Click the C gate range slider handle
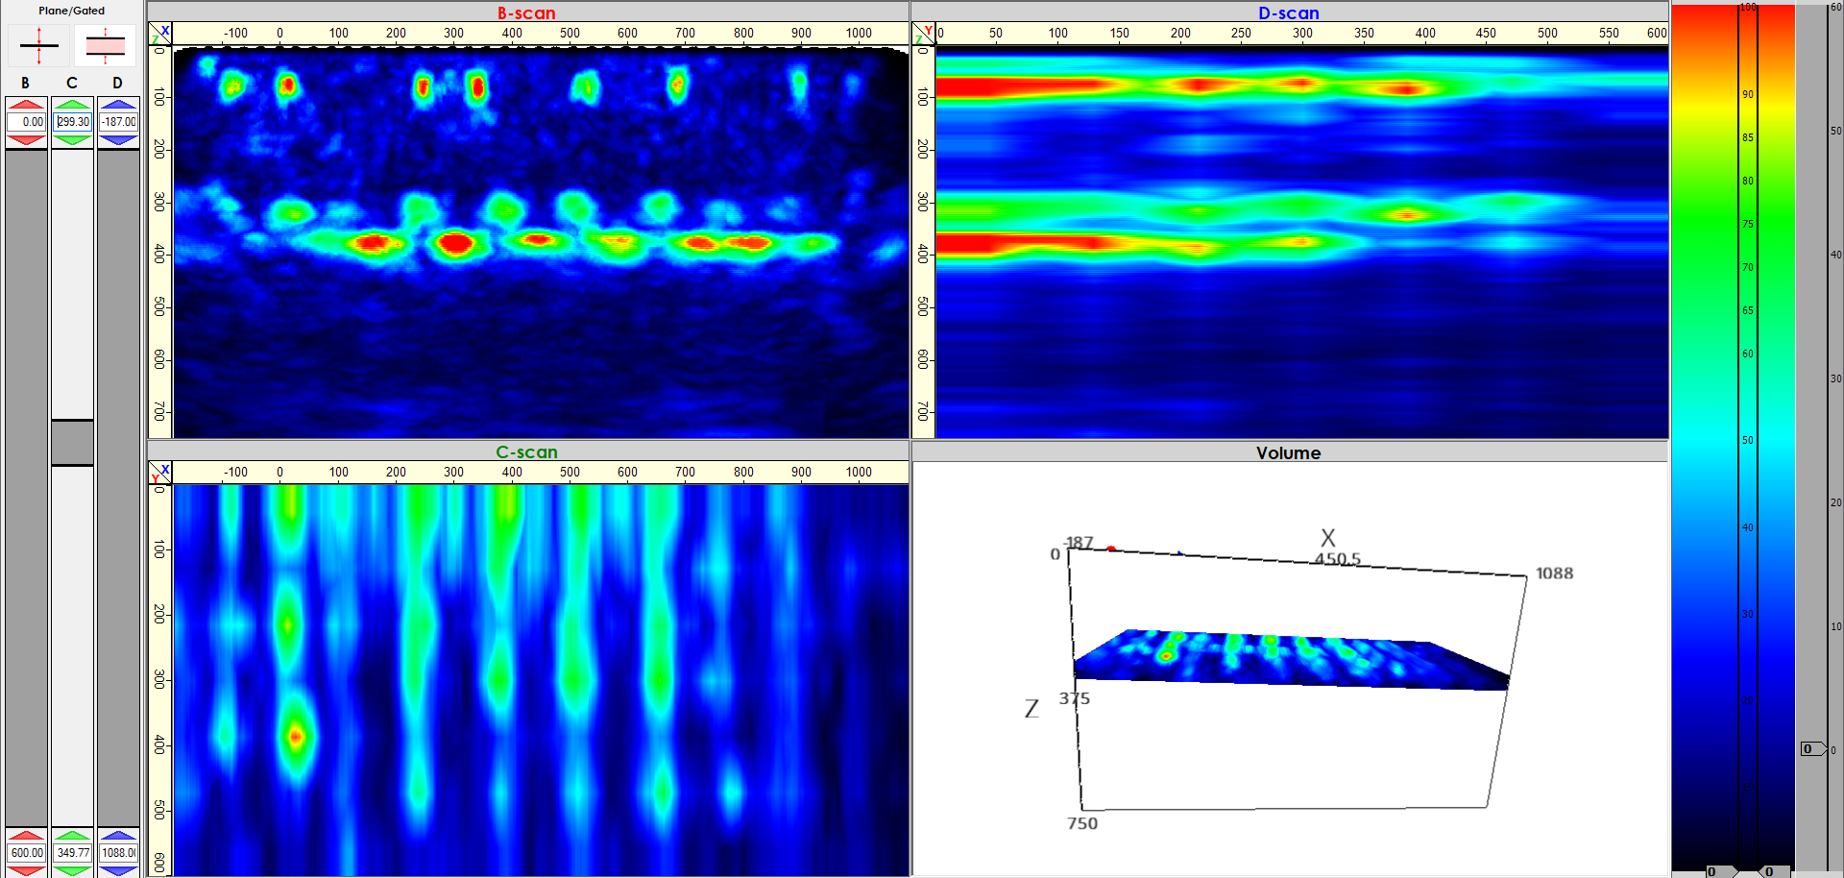This screenshot has width=1844, height=878. [72, 443]
